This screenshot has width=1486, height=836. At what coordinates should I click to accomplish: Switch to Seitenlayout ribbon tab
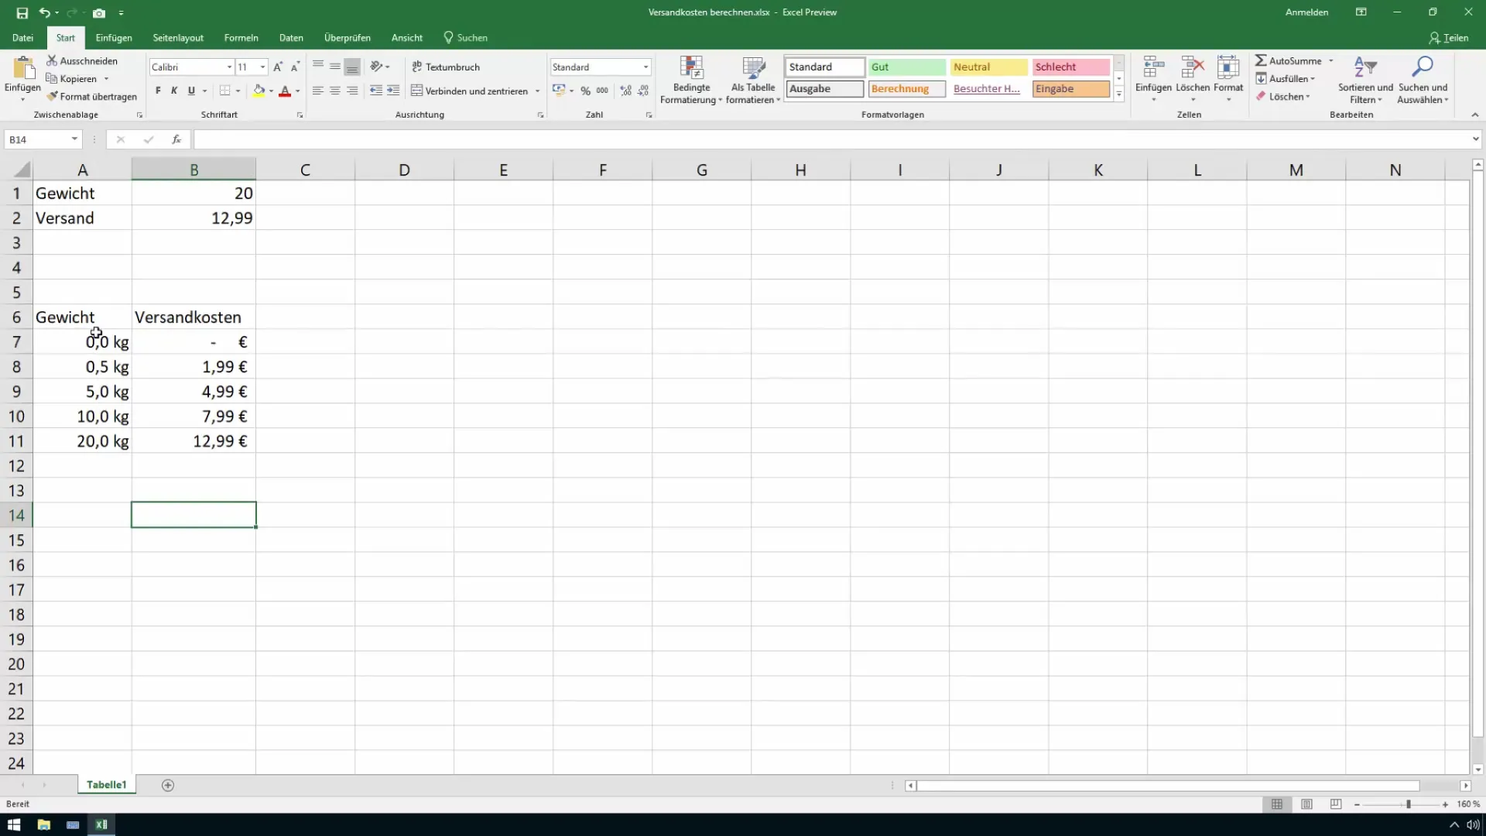(178, 37)
